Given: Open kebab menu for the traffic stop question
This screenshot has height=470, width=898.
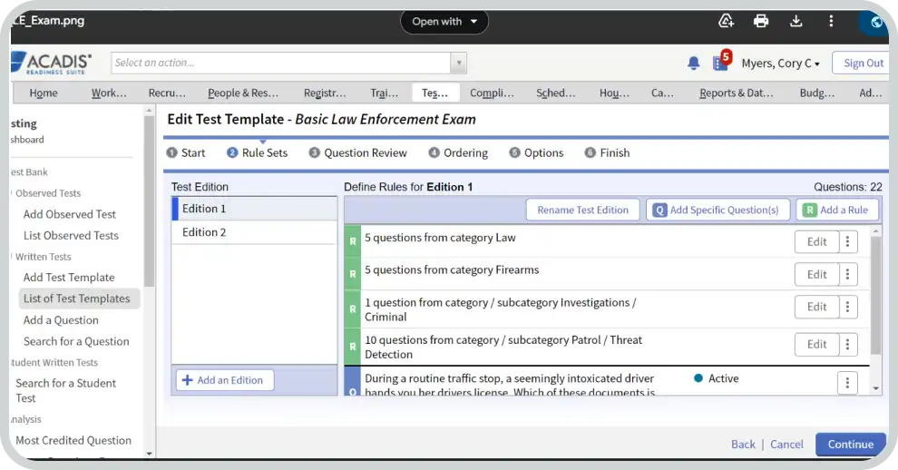Looking at the screenshot, I should [x=848, y=383].
